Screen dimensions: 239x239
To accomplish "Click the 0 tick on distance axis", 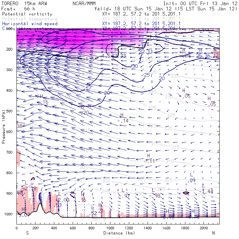I will click(x=16, y=228).
